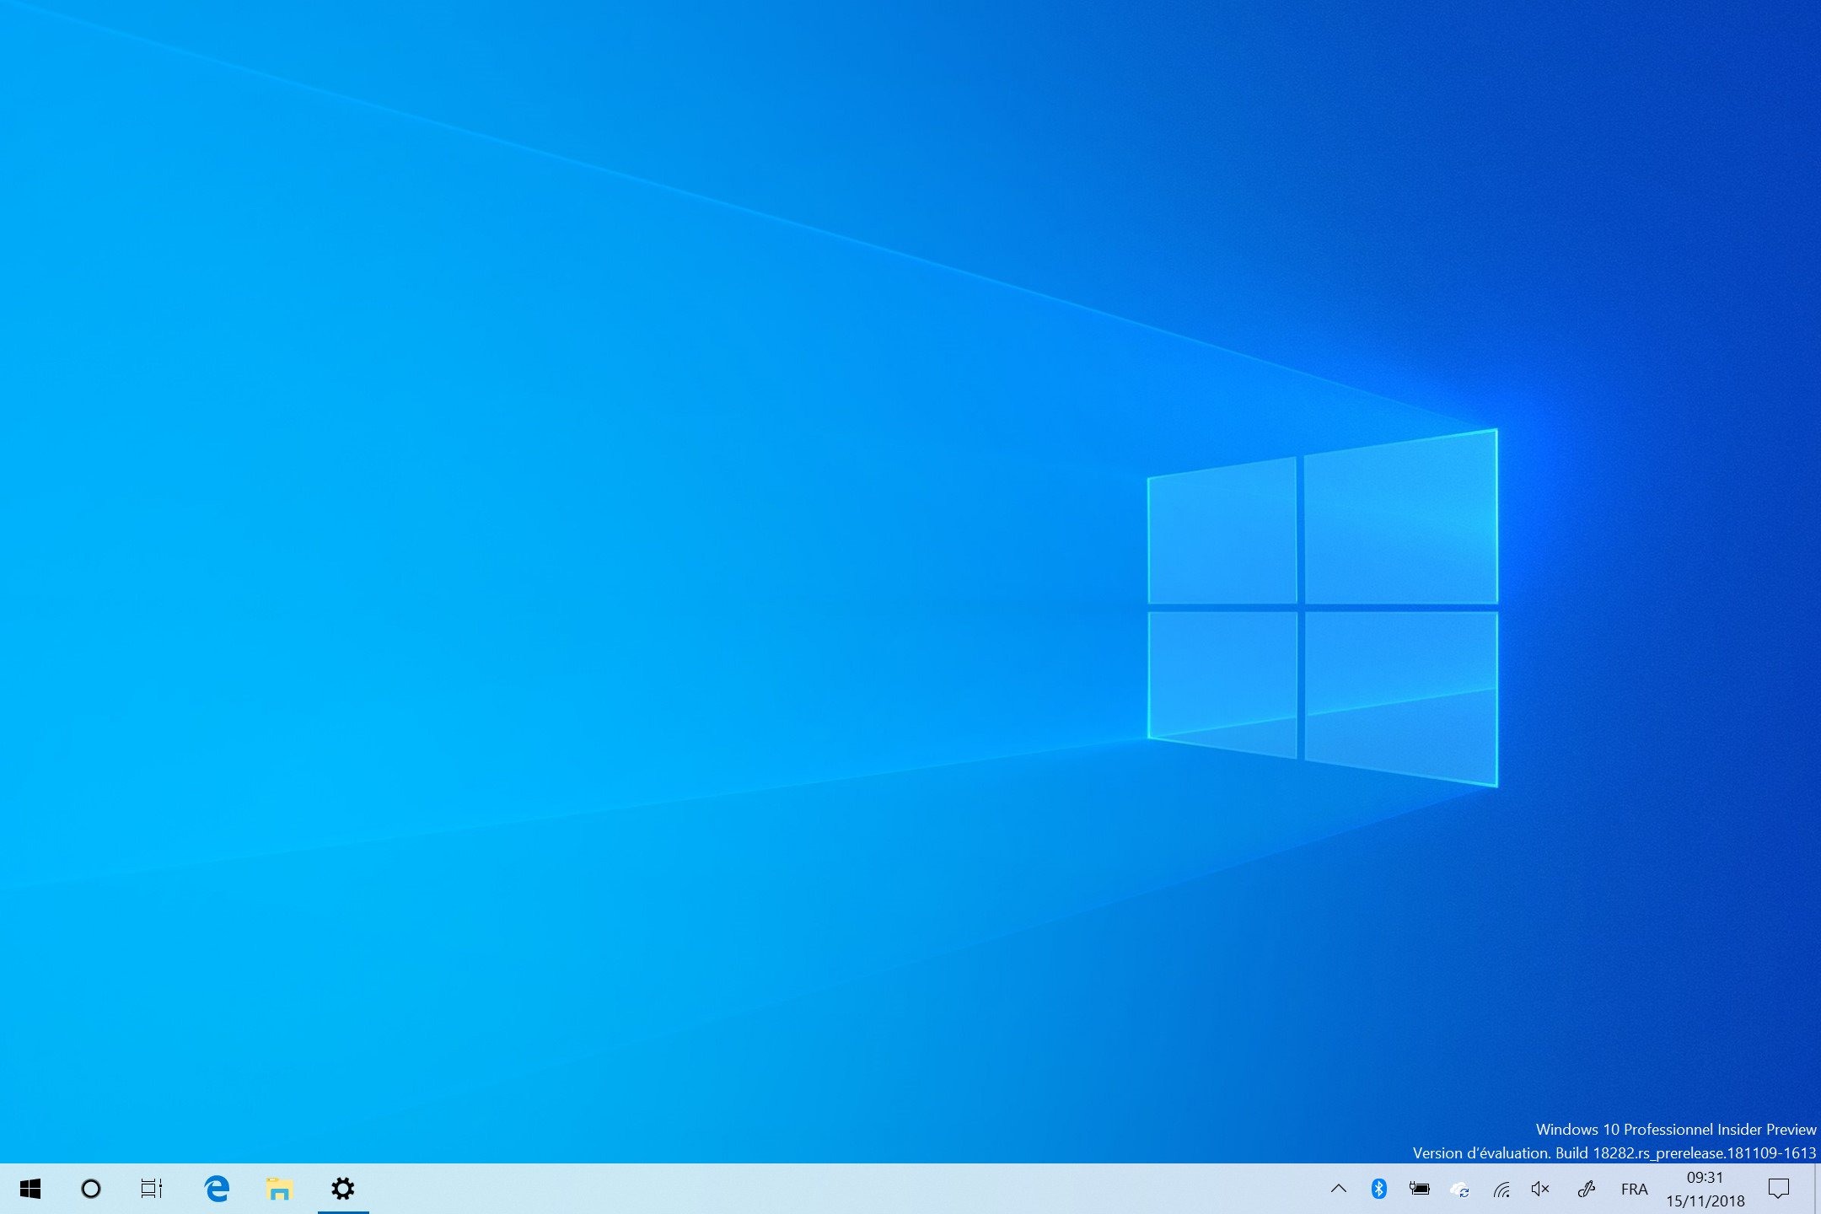
Task: Open the FRA input language switcher
Action: click(1634, 1189)
